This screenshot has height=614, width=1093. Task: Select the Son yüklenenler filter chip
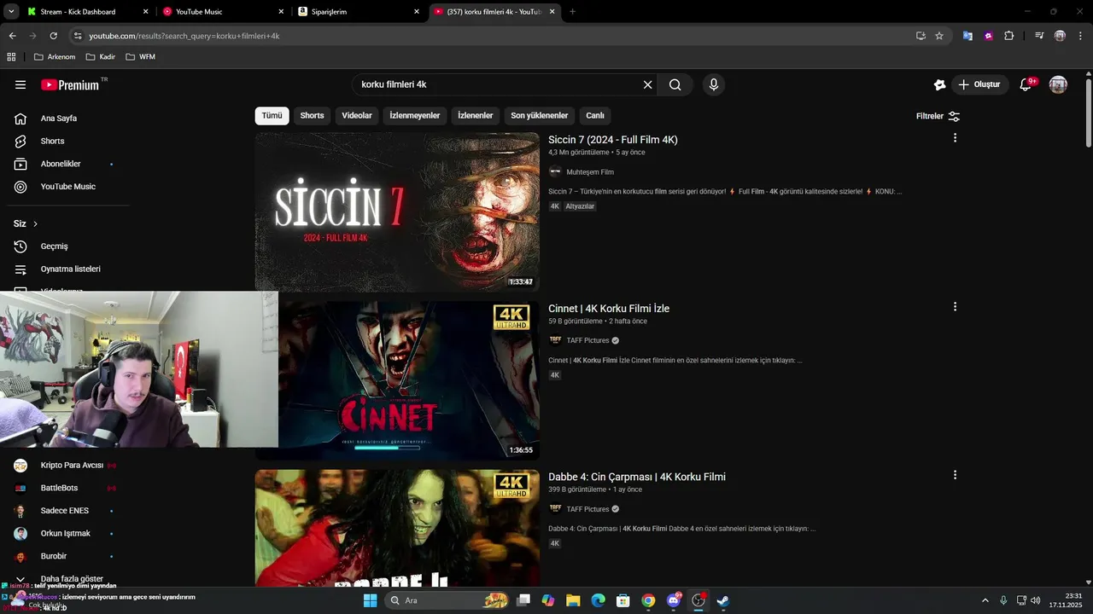[540, 115]
